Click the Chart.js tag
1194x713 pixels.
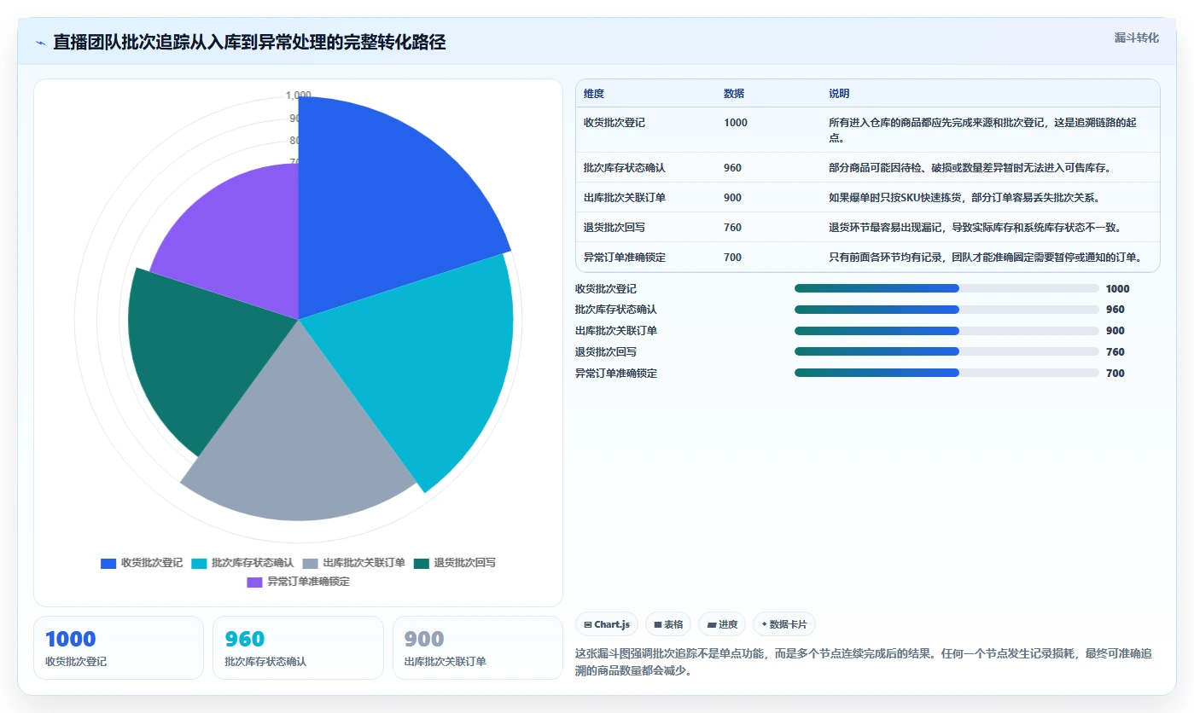pos(607,624)
